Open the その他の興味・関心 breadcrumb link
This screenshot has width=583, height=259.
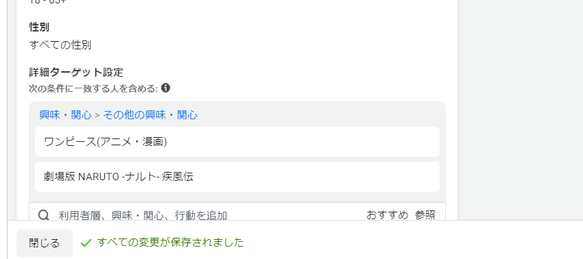point(150,115)
